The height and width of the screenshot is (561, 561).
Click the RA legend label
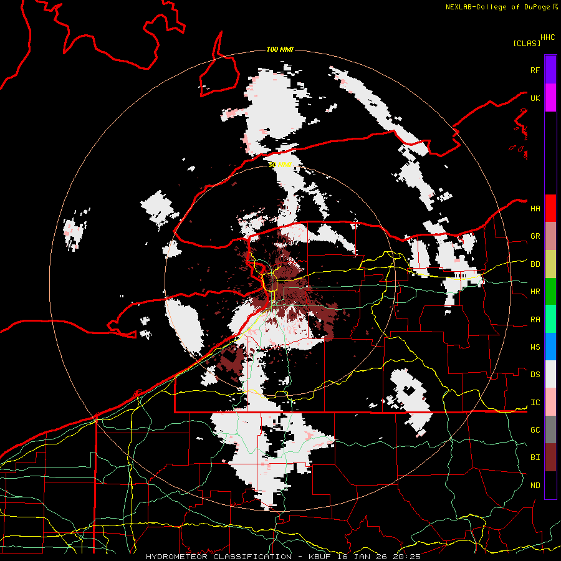tap(535, 320)
